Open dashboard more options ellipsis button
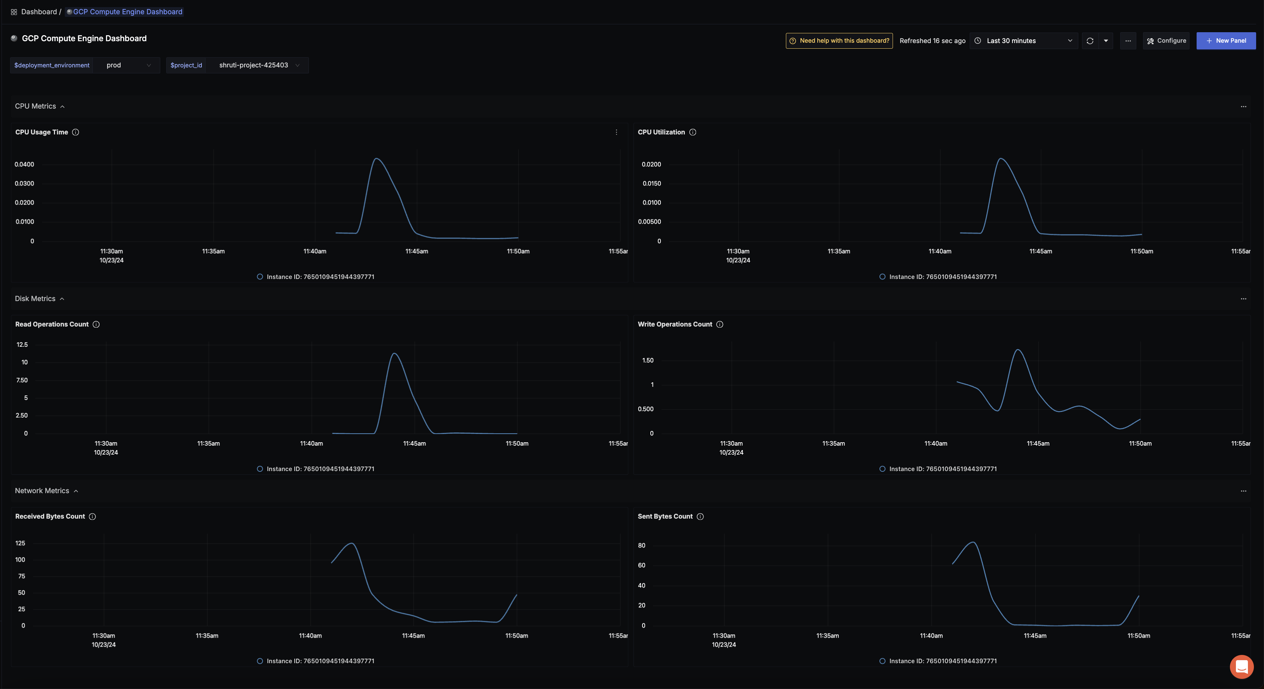Screen dimensions: 1264x689 click(1128, 41)
